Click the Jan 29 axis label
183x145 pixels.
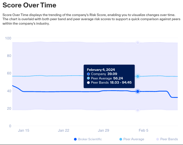pyautogui.click(x=103, y=130)
